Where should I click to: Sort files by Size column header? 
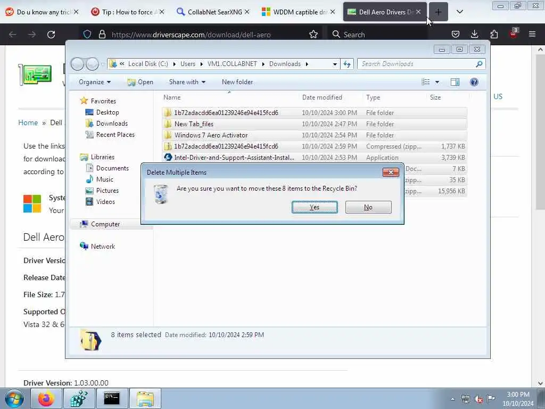(435, 97)
